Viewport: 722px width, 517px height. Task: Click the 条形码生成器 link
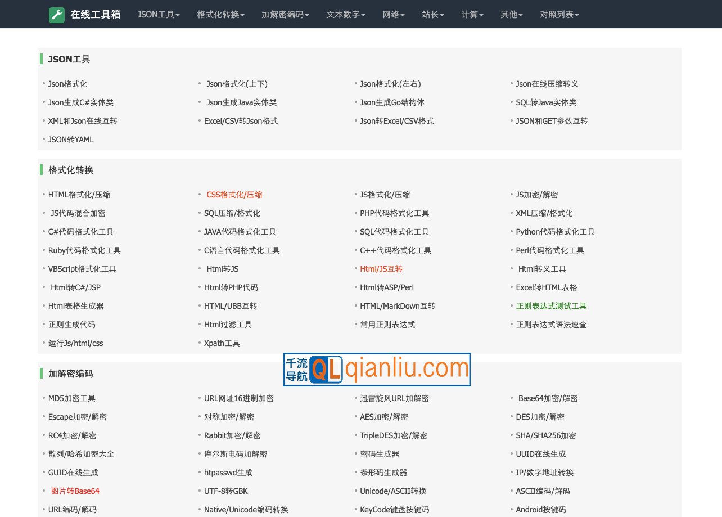[385, 473]
